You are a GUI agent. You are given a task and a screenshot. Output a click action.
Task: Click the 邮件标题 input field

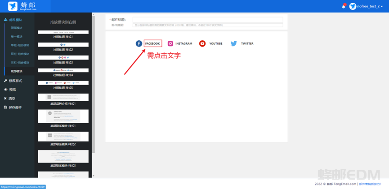(x=208, y=20)
